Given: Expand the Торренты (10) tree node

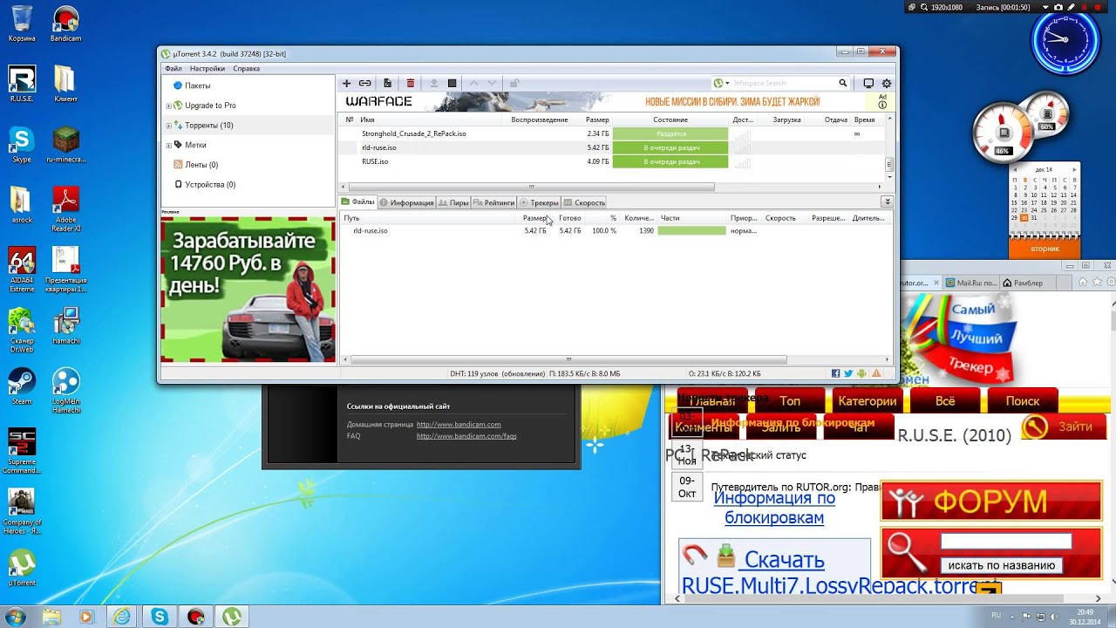Looking at the screenshot, I should (x=168, y=126).
